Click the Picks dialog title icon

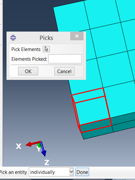click(13, 38)
